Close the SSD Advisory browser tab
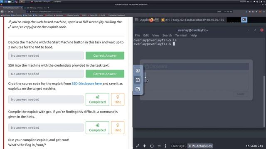Viewport: 266px width, 149px height. pyautogui.click(x=45, y=8)
